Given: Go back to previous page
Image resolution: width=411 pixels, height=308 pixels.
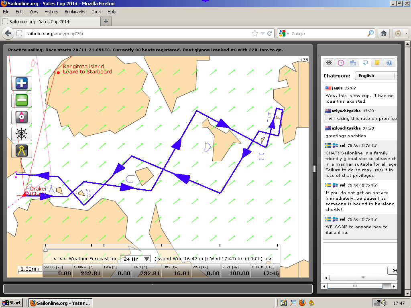Looking at the screenshot, I should point(8,34).
